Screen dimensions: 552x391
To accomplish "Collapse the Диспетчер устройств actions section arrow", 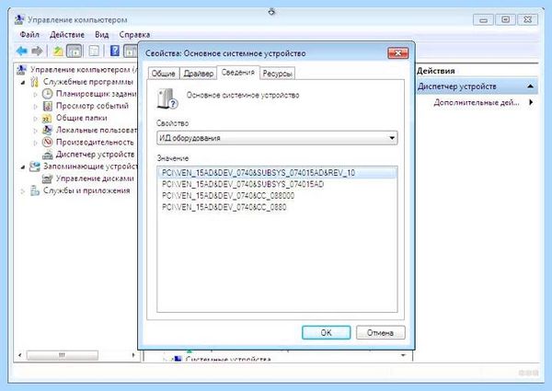I will 530,86.
